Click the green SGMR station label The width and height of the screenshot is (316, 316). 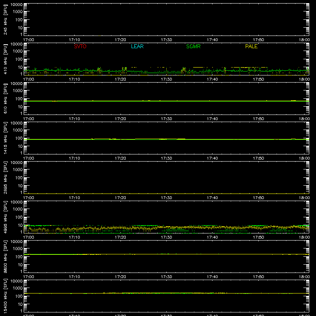tap(193, 46)
